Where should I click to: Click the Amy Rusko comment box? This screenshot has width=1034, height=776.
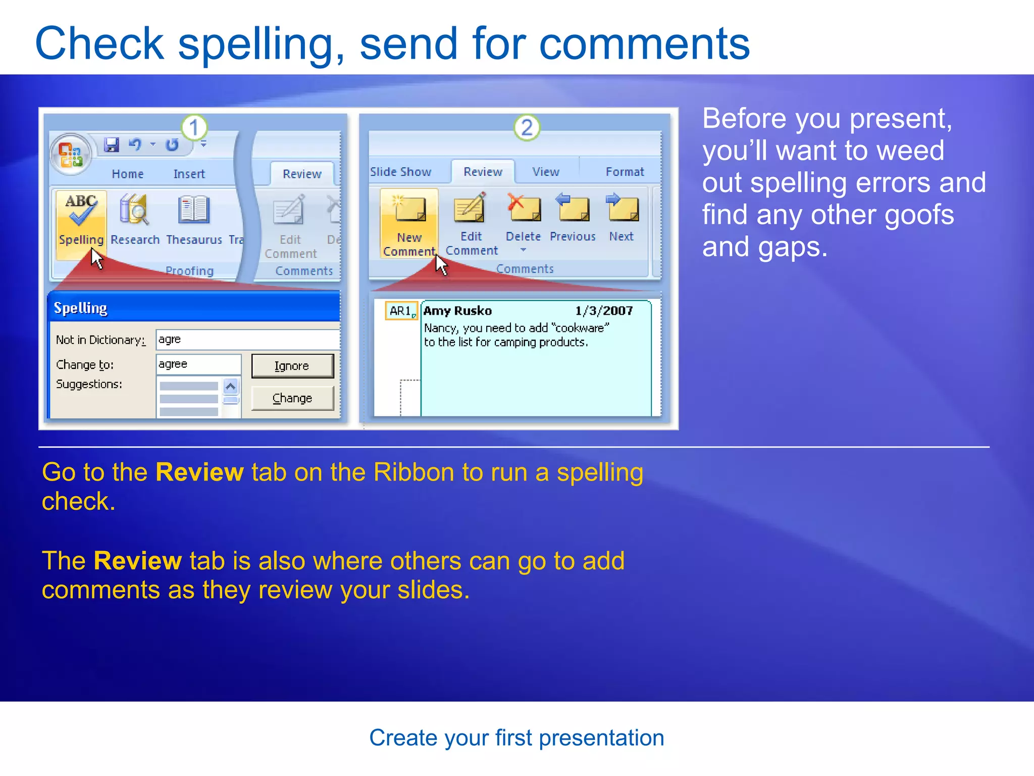536,358
